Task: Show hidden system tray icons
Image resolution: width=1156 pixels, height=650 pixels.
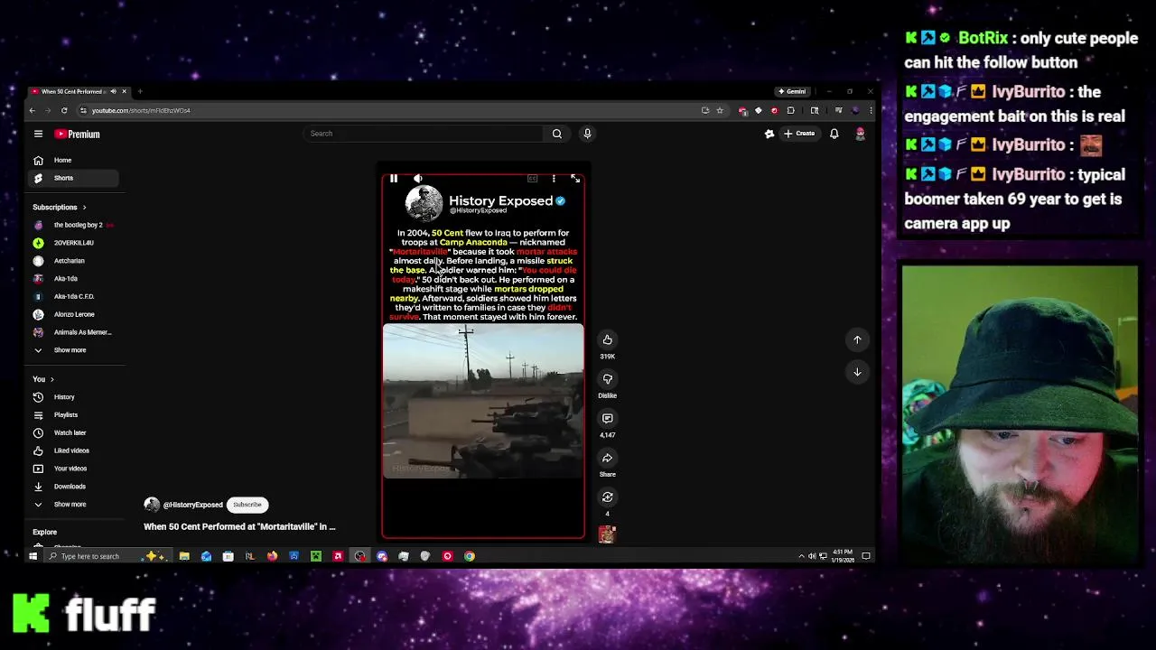Action: (801, 556)
